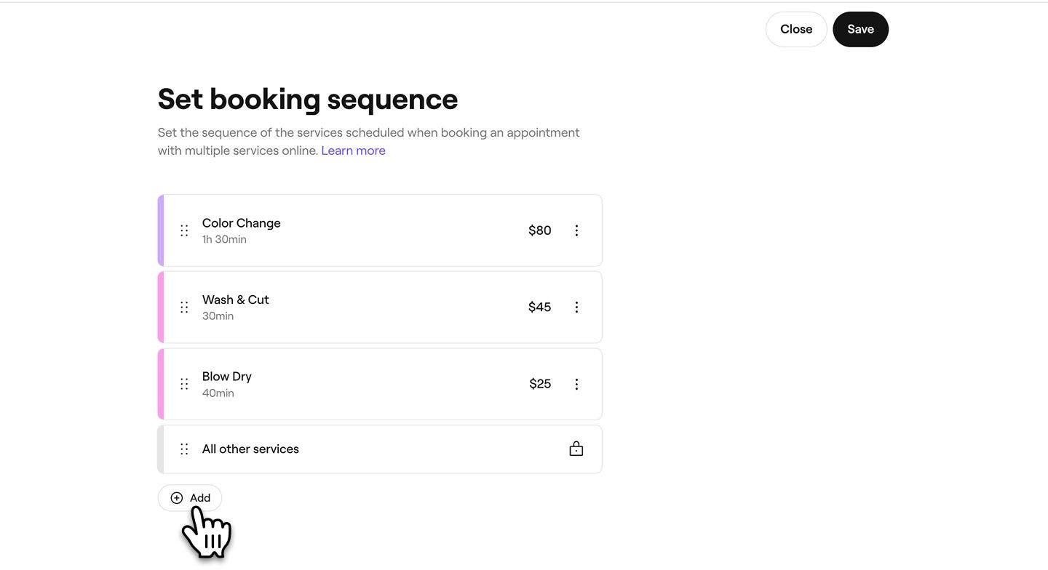Close the booking sequence editor
The height and width of the screenshot is (570, 1048).
pos(796,29)
